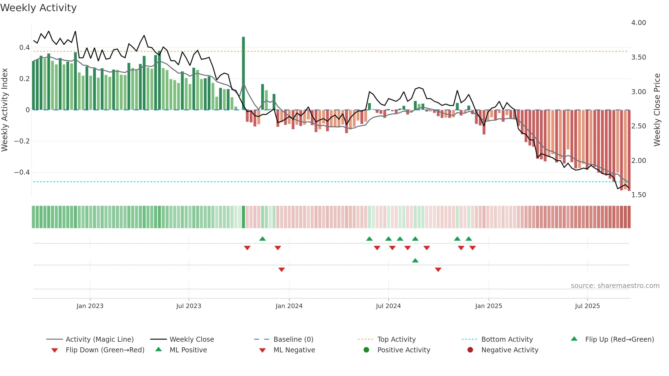Screen dimensions: 669x376
Task: Click the Bottom Activity legend entry
Action: 497,339
